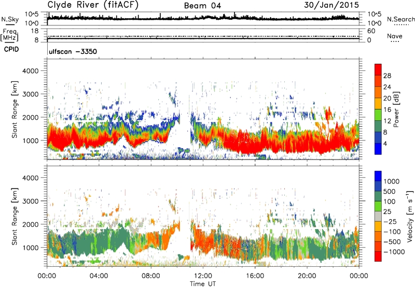Click the '60' tick on Nave axis
The height and width of the screenshot is (287, 415).
click(x=371, y=31)
